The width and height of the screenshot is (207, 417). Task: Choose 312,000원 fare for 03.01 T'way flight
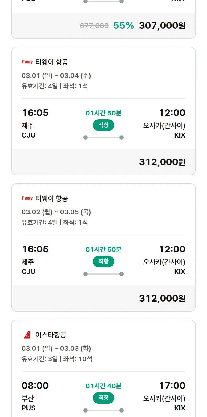(162, 162)
